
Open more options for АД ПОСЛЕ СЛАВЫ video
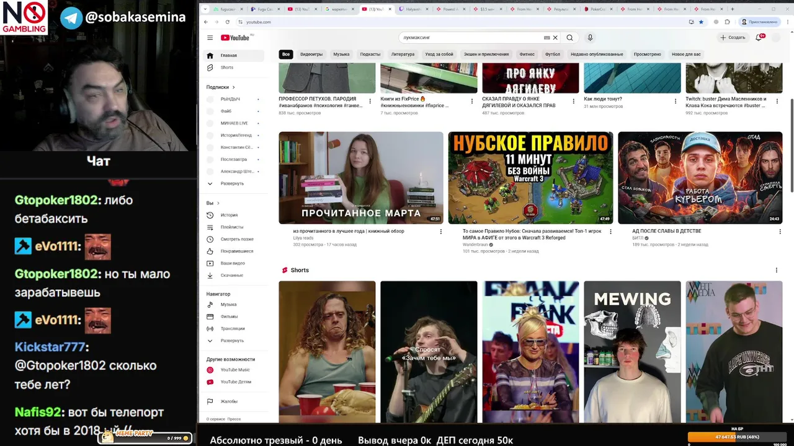coord(780,232)
